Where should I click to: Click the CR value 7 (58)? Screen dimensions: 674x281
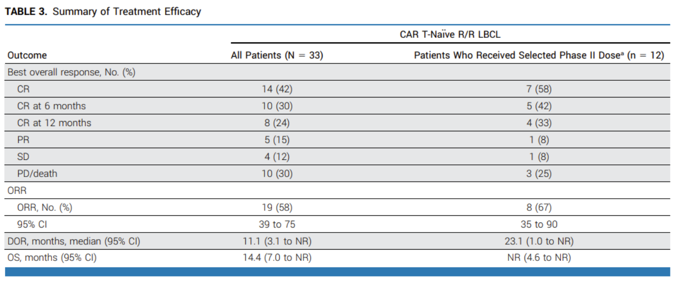pyautogui.click(x=539, y=89)
